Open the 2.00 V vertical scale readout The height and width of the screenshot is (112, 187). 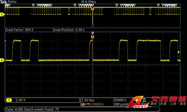coord(21,100)
